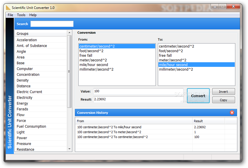Image resolution: width=248 pixels, height=168 pixels.
Task: Click the From column header in history
Action: pos(134,121)
